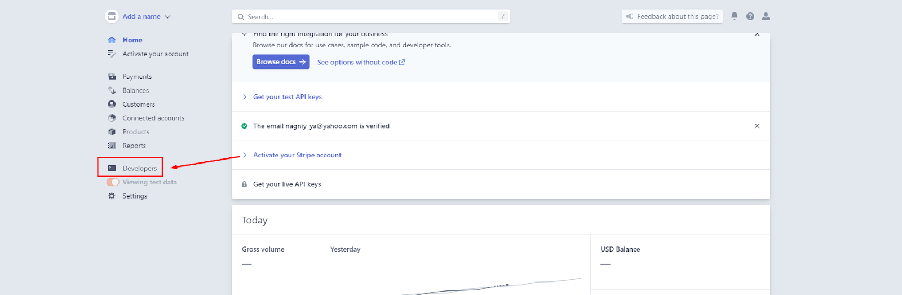The image size is (902, 295).
Task: Open See options without code link
Action: coord(360,63)
